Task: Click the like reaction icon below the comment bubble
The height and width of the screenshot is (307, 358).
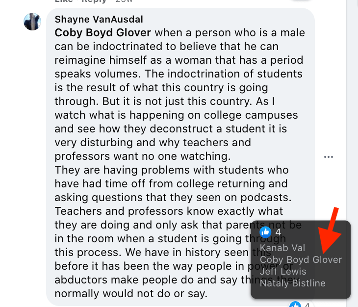Action: (x=295, y=305)
